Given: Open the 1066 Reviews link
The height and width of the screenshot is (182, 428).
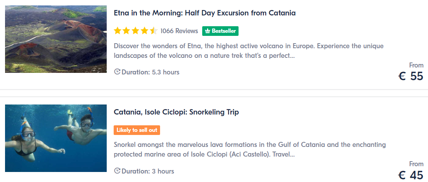Looking at the screenshot, I should 179,31.
